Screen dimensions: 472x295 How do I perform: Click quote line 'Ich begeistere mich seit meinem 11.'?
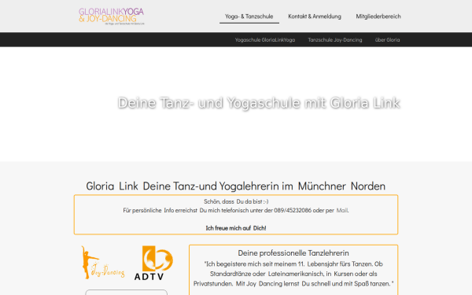(293, 264)
